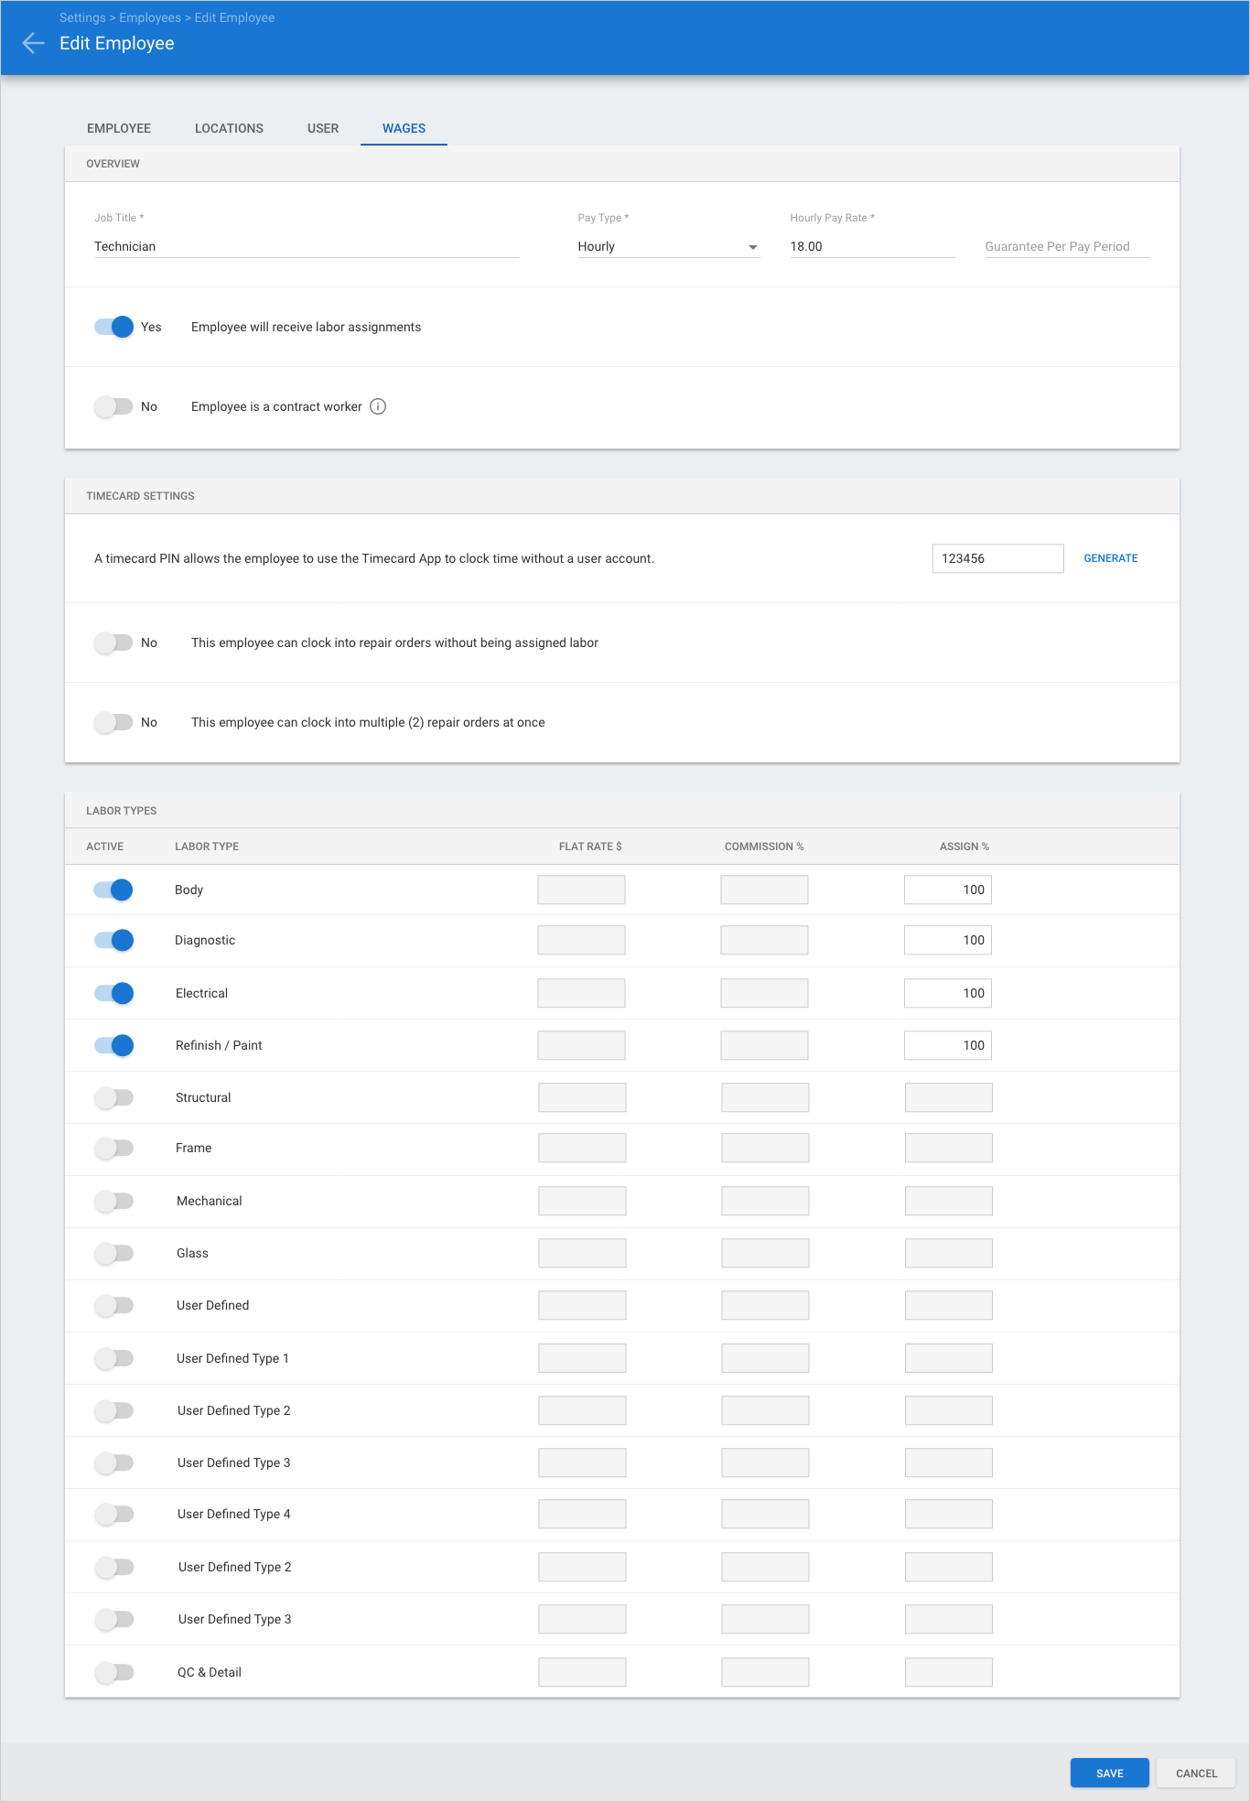The width and height of the screenshot is (1250, 1802).
Task: Enable the QC & Detail labor type
Action: point(114,1672)
